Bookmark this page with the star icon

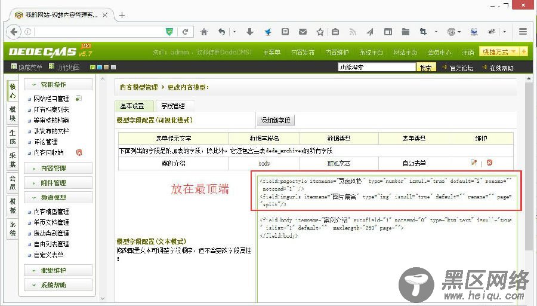point(320,32)
